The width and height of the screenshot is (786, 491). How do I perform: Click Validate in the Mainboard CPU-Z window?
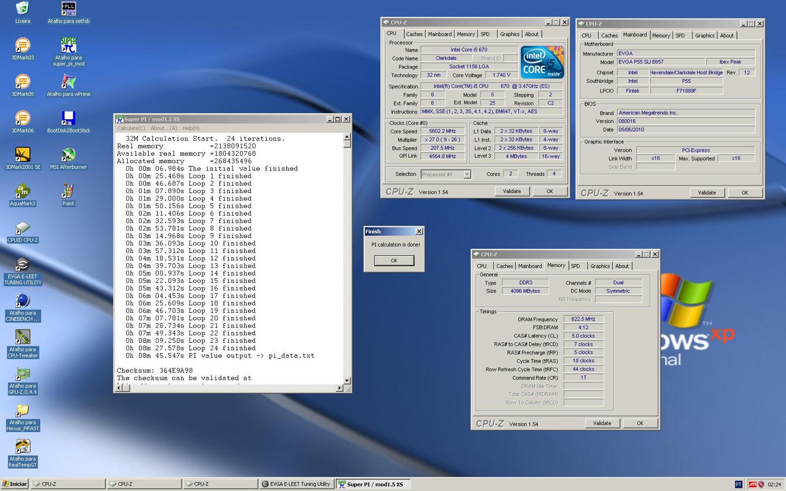[707, 193]
